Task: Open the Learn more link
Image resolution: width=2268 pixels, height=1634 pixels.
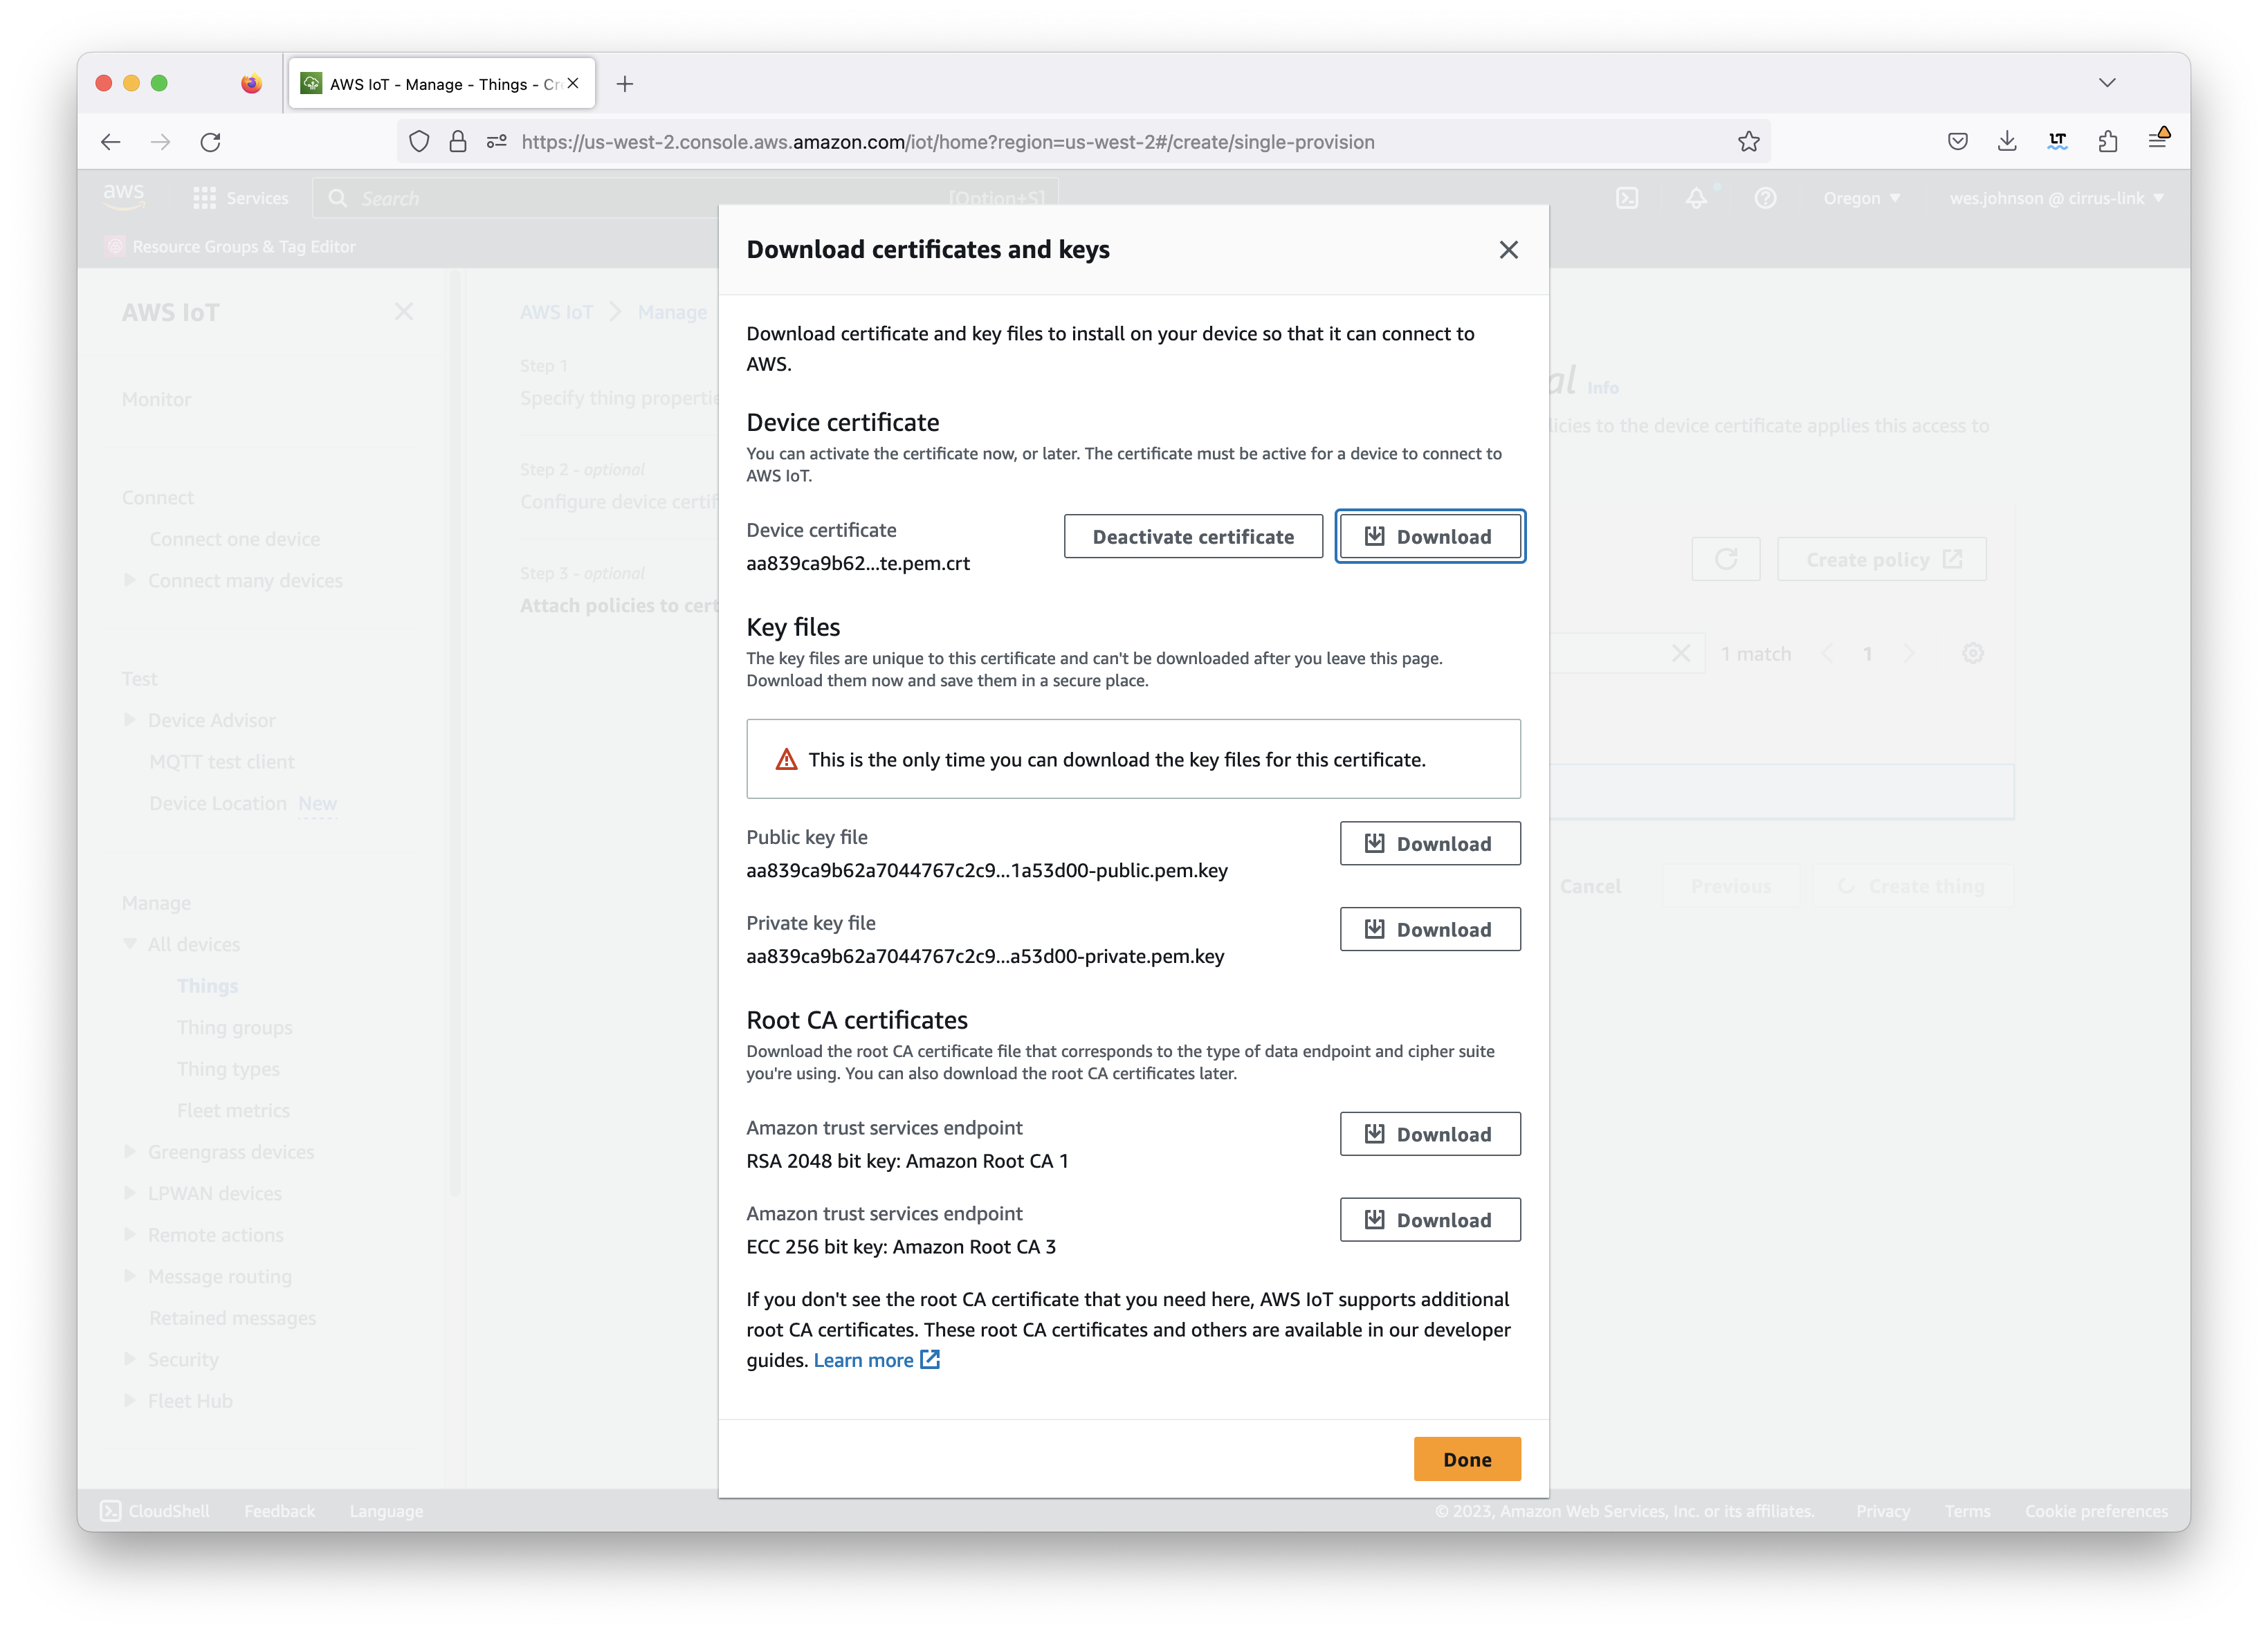Action: [876, 1360]
